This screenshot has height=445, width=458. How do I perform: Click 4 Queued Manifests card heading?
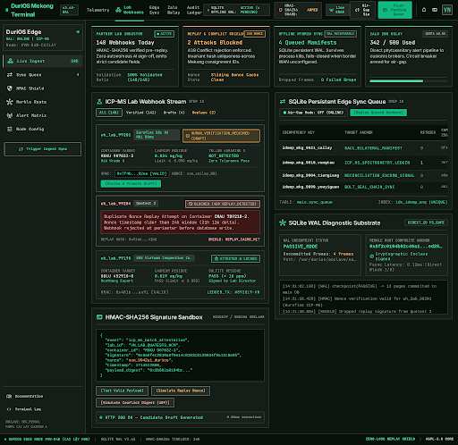[x=308, y=43]
